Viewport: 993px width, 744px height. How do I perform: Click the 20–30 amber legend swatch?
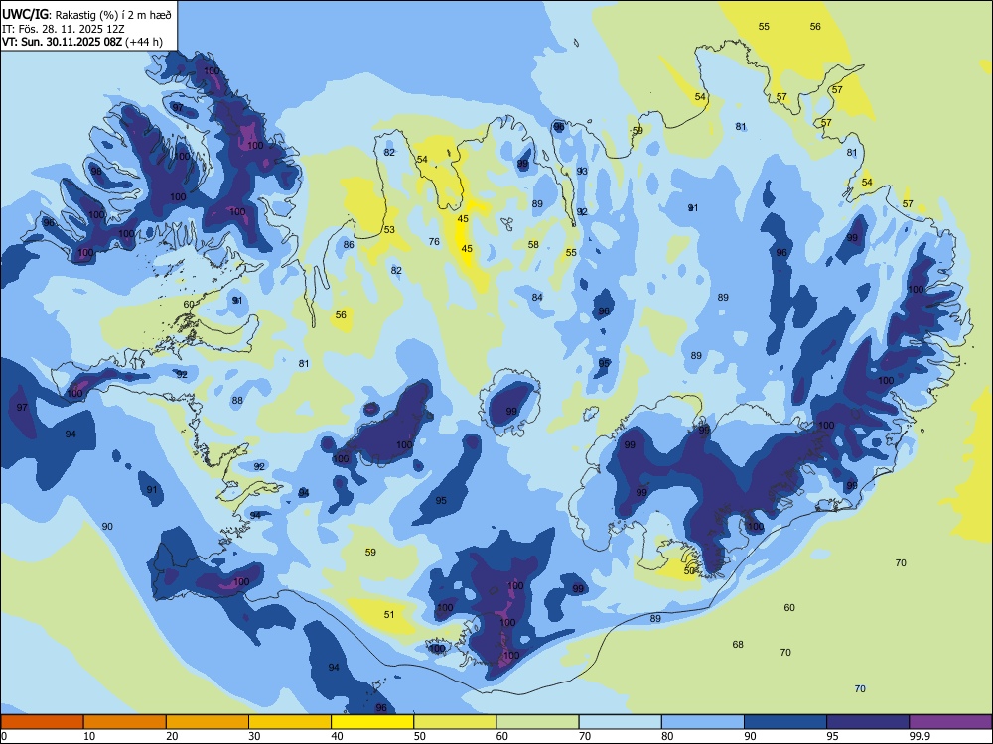pyautogui.click(x=208, y=722)
